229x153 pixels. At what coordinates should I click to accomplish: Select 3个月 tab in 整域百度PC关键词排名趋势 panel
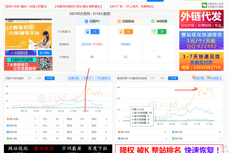[x=173, y=78]
